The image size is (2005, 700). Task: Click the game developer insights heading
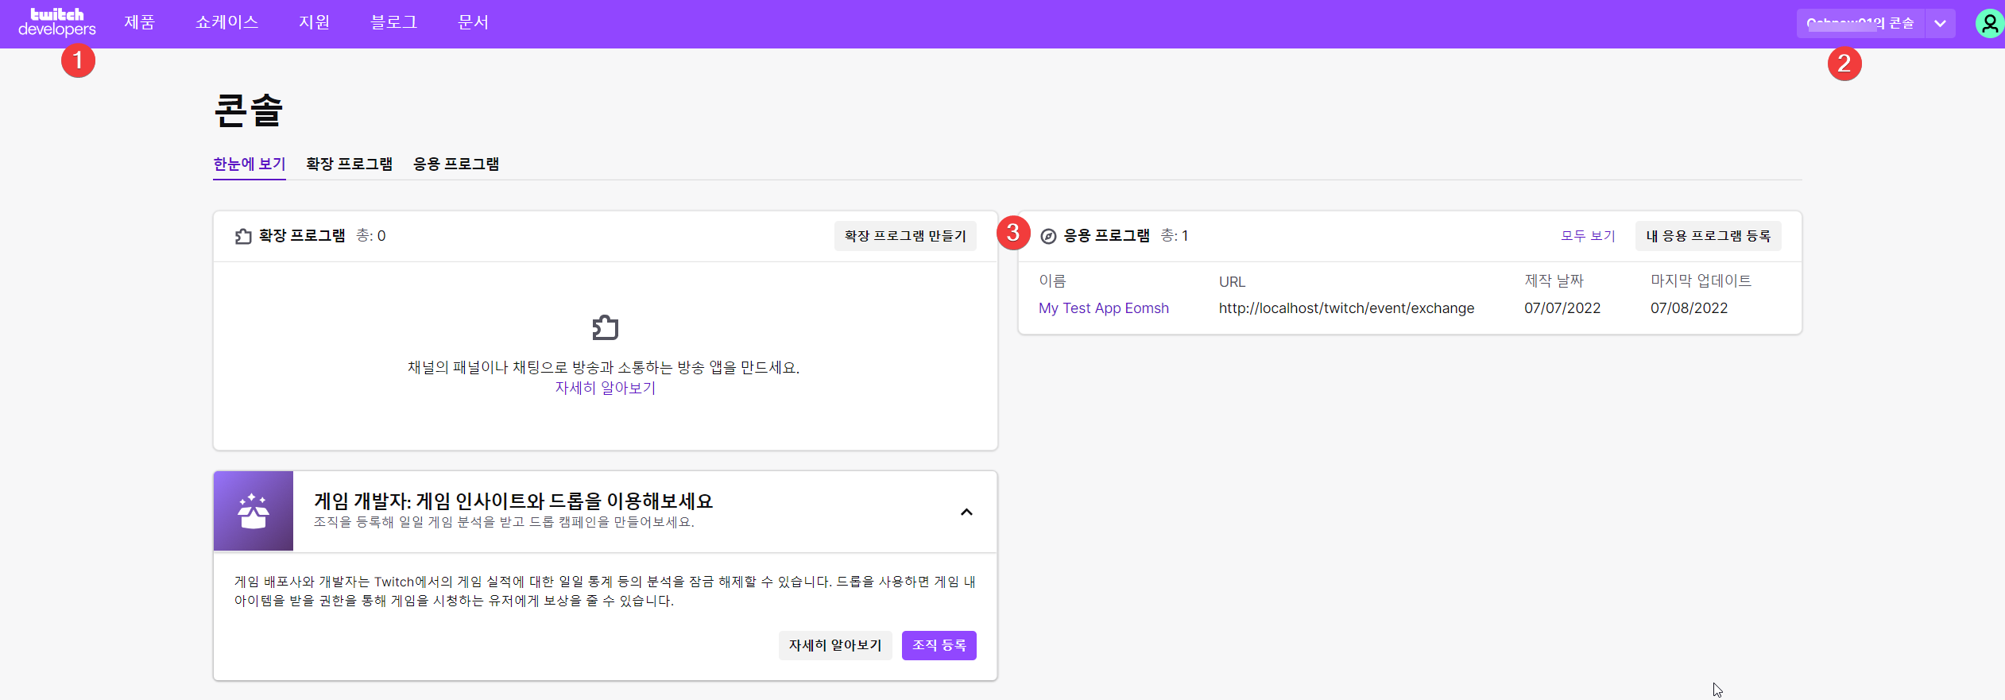click(513, 501)
